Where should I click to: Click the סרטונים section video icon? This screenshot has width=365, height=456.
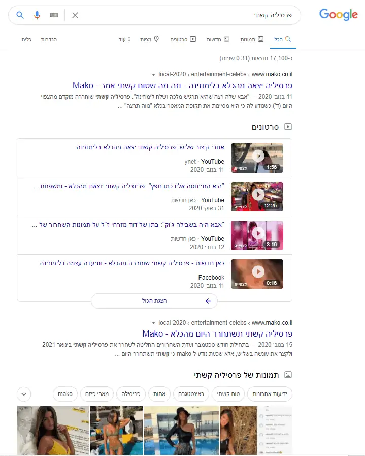pyautogui.click(x=288, y=127)
